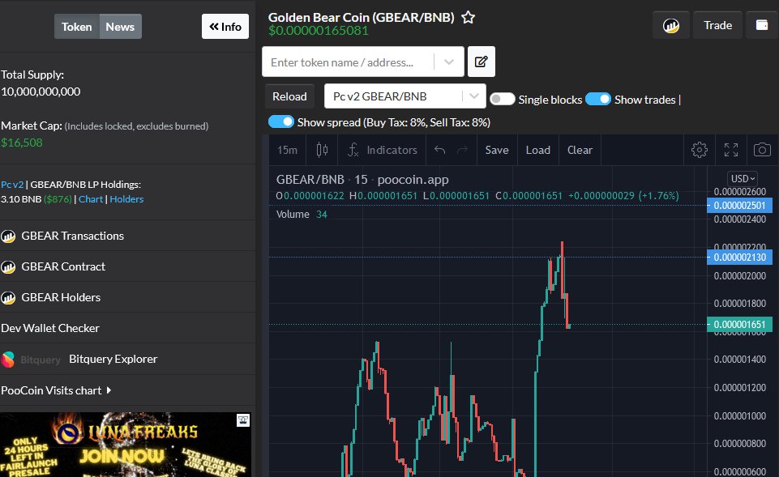Open the Indicators fx menu
The image size is (779, 477).
382,150
